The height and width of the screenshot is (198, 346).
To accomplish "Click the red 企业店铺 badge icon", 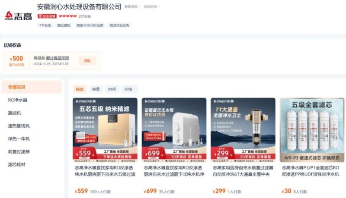I will tap(47, 16).
